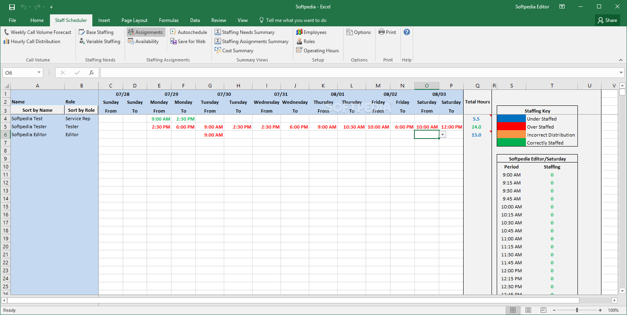Open Base Staffing sheet
The height and width of the screenshot is (315, 627).
[x=96, y=32]
